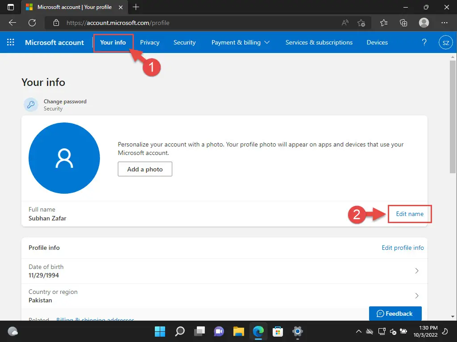Click the page vertical scrollbar thumb
Image resolution: width=457 pixels, height=342 pixels.
(x=453, y=116)
